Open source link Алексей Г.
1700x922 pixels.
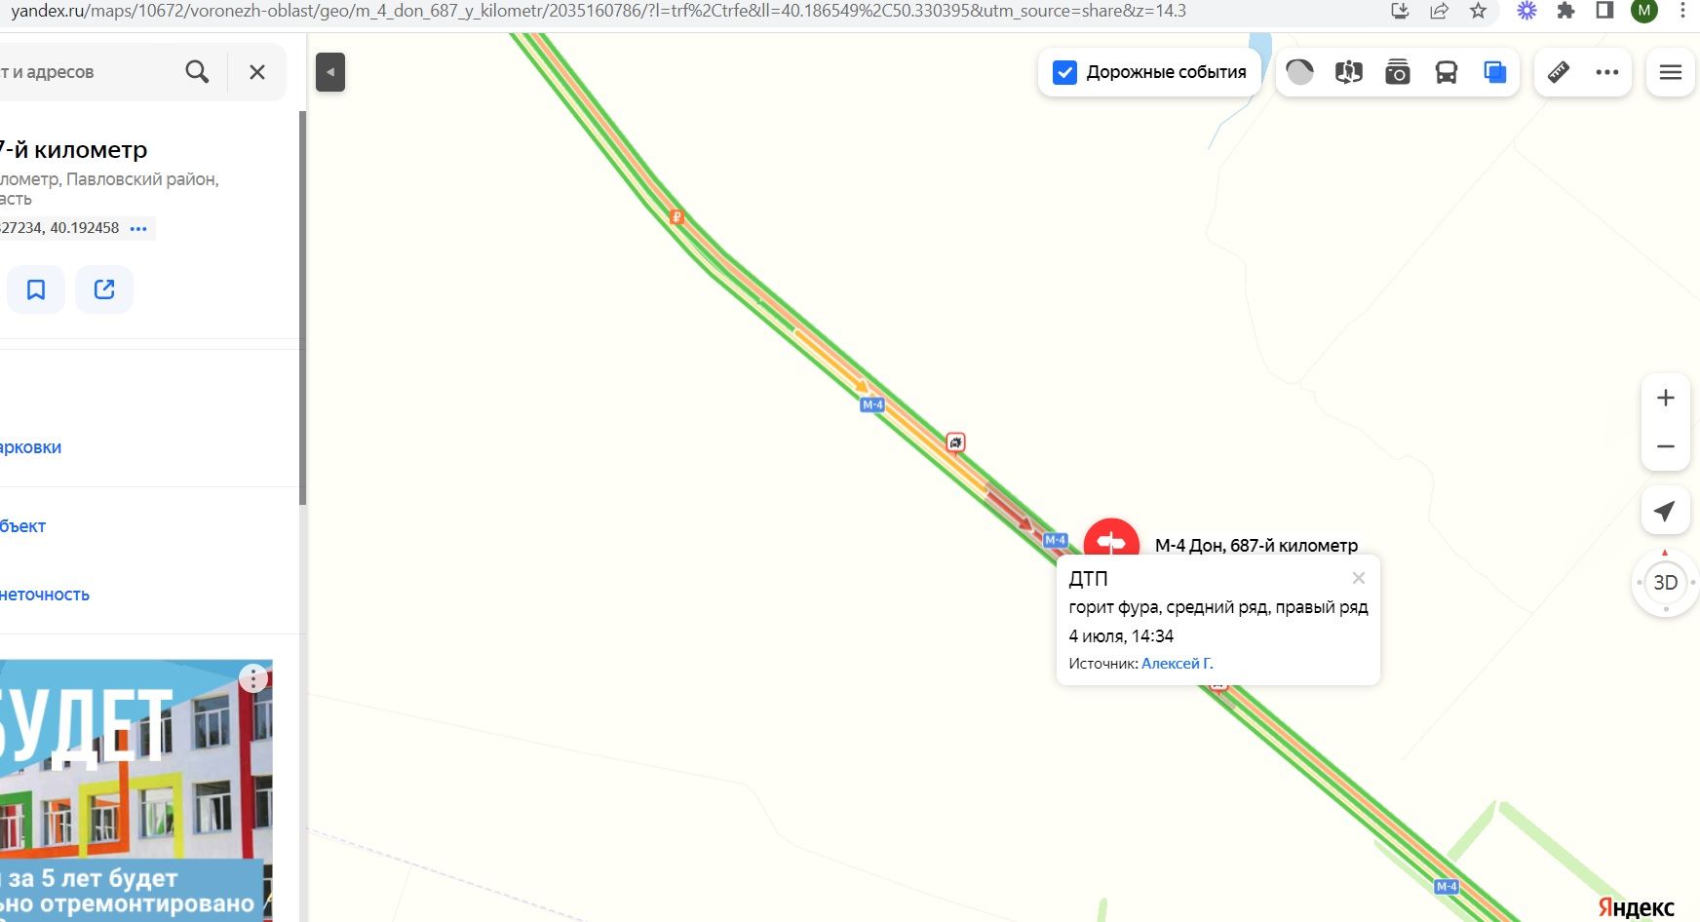[x=1178, y=664]
